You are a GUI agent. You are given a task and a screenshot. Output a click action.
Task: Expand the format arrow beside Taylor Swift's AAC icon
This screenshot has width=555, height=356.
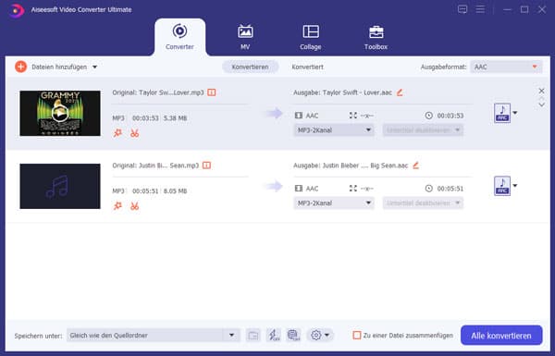(515, 113)
